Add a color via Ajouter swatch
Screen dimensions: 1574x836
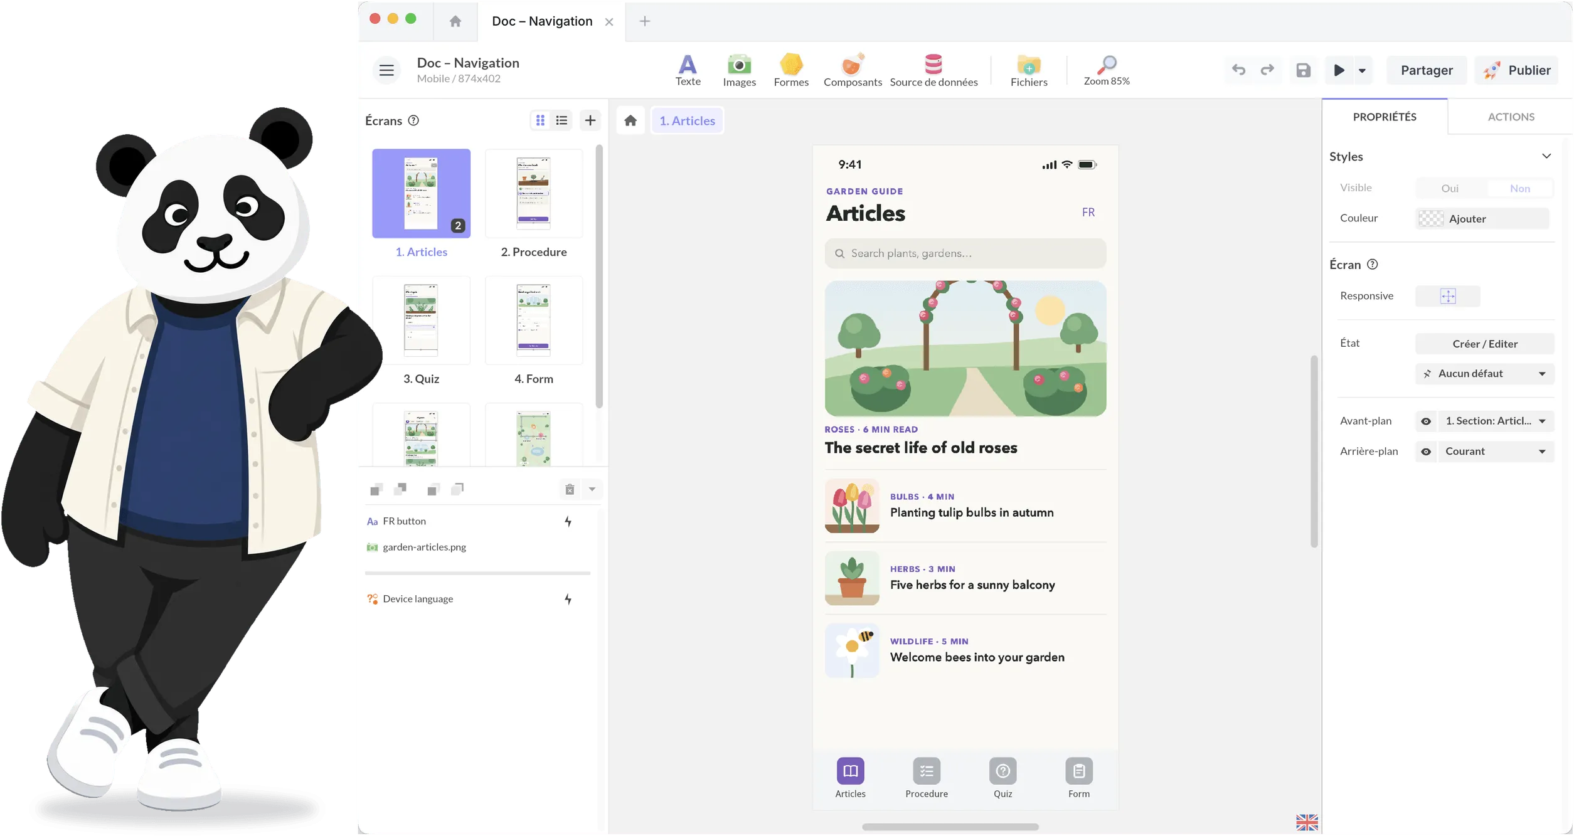pos(1481,218)
